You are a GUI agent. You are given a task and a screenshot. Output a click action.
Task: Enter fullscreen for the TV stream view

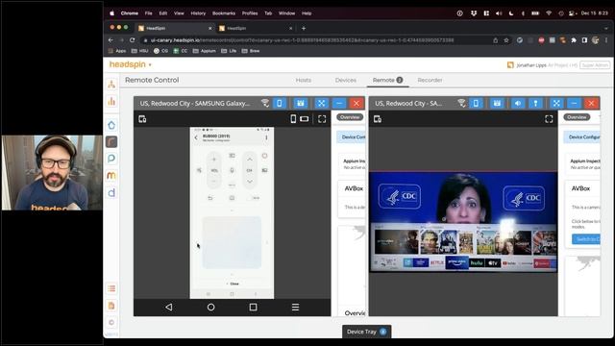(549, 119)
